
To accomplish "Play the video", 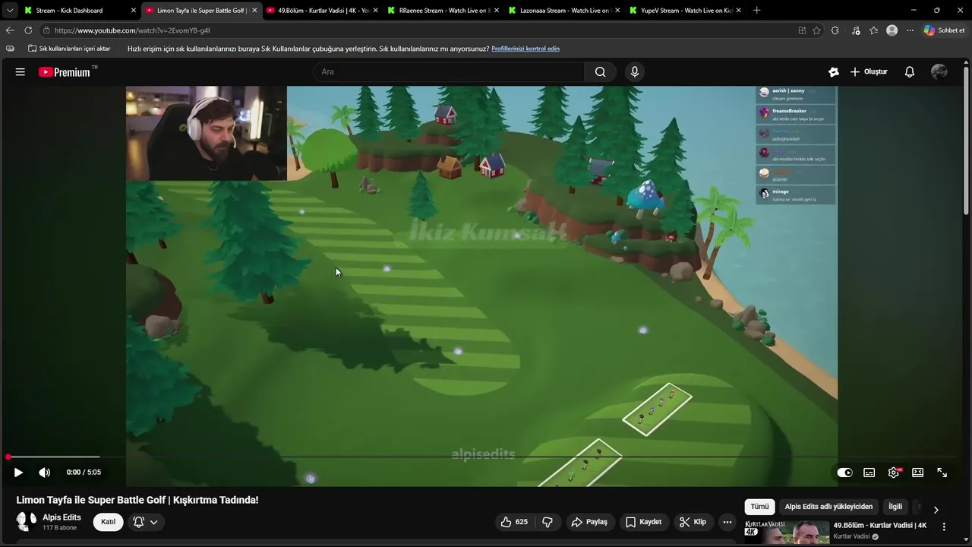I will [x=18, y=473].
